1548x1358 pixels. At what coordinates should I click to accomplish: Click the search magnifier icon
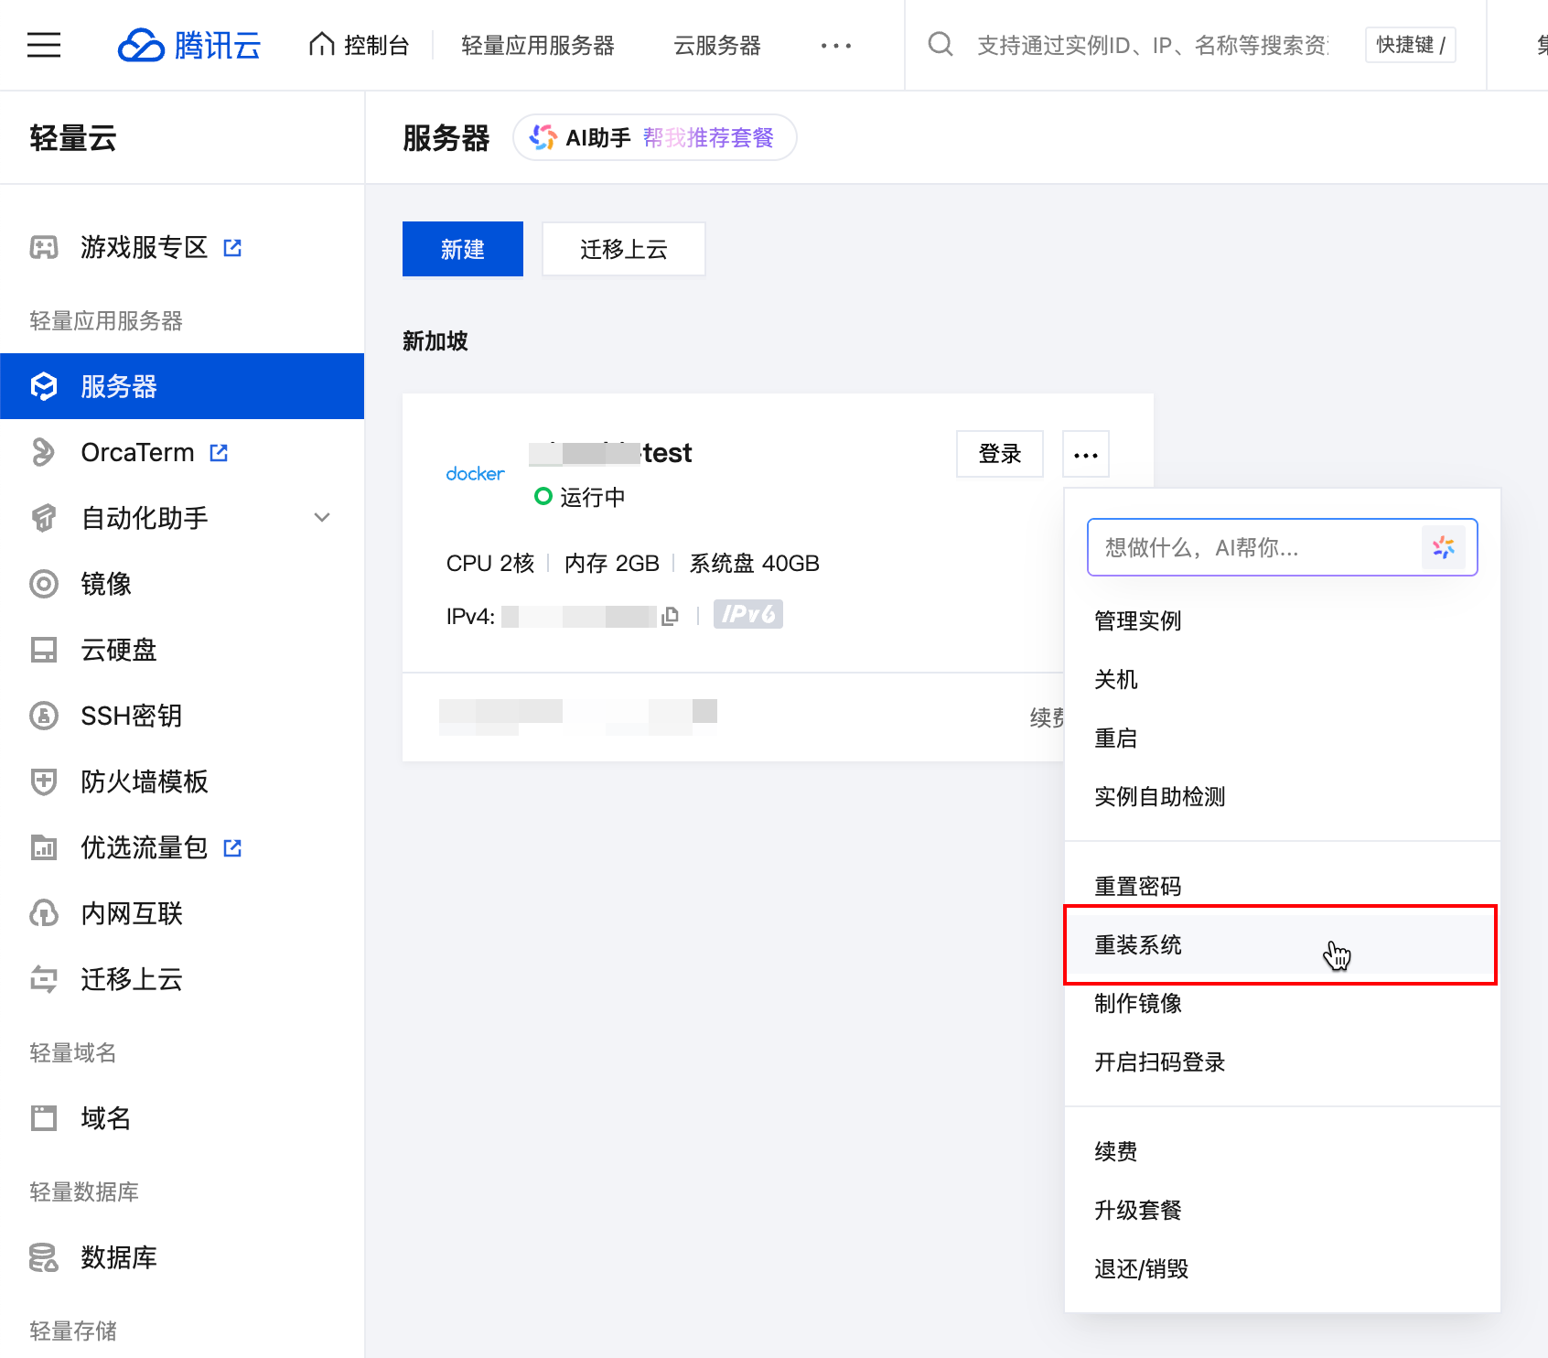[x=940, y=44]
